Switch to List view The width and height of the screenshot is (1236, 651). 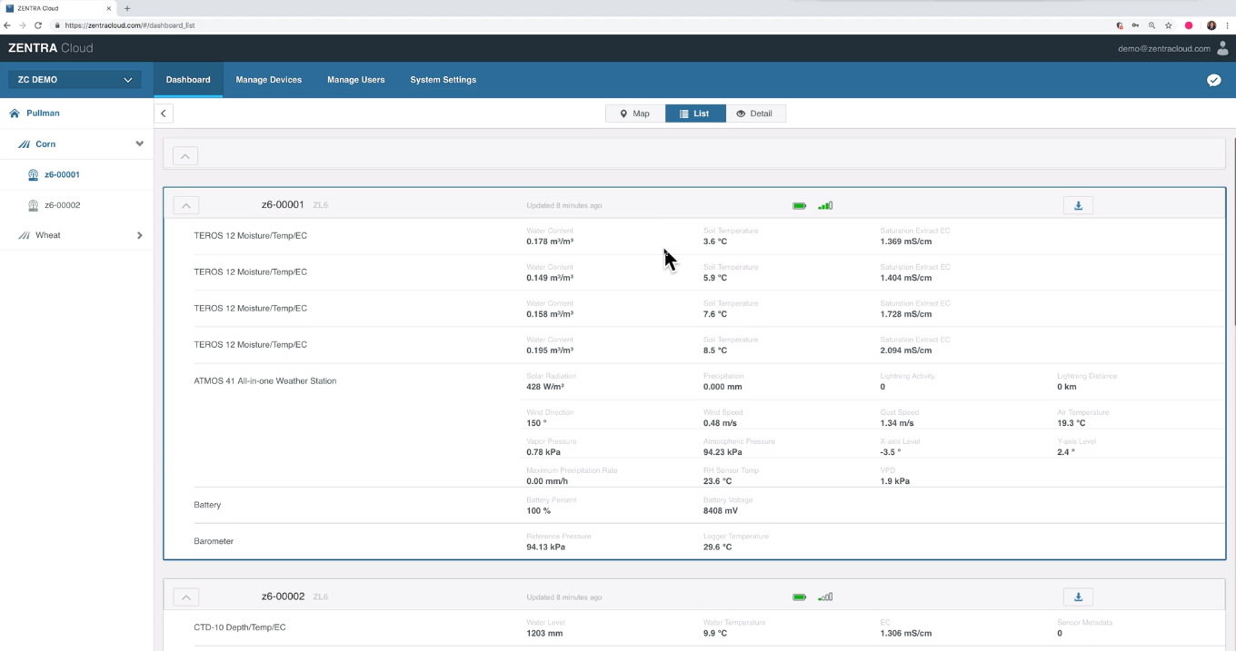click(695, 113)
